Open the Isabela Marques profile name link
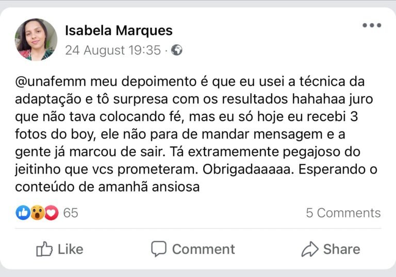This screenshot has width=396, height=277. pos(119,30)
